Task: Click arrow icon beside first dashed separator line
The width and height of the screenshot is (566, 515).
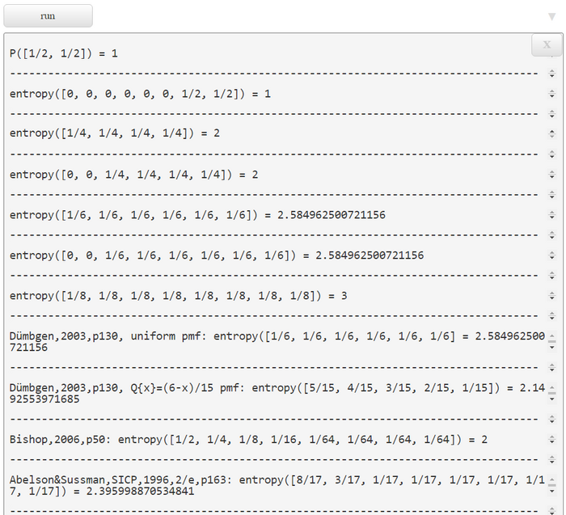Action: (551, 74)
